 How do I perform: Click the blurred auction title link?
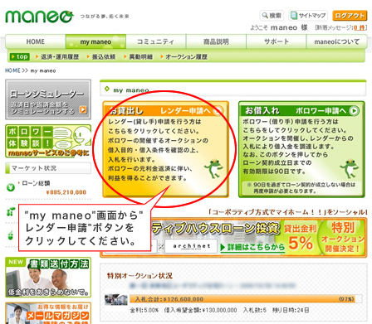pyautogui.click(x=213, y=286)
